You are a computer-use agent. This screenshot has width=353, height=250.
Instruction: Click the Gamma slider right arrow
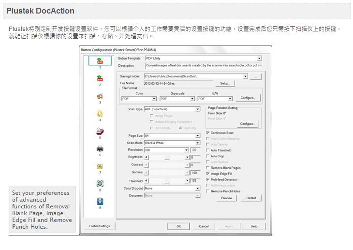coord(187,173)
